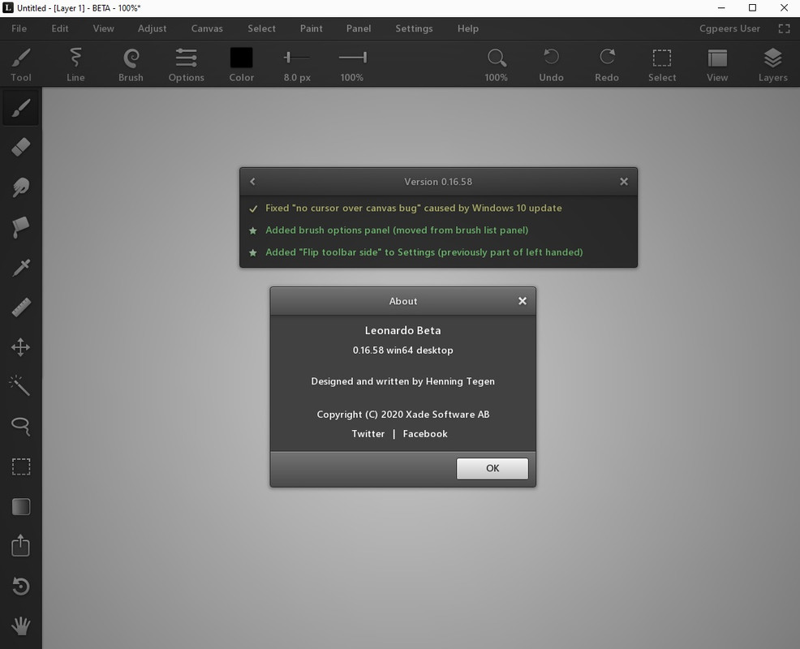Open the File menu
This screenshot has height=649, width=800.
coord(19,28)
